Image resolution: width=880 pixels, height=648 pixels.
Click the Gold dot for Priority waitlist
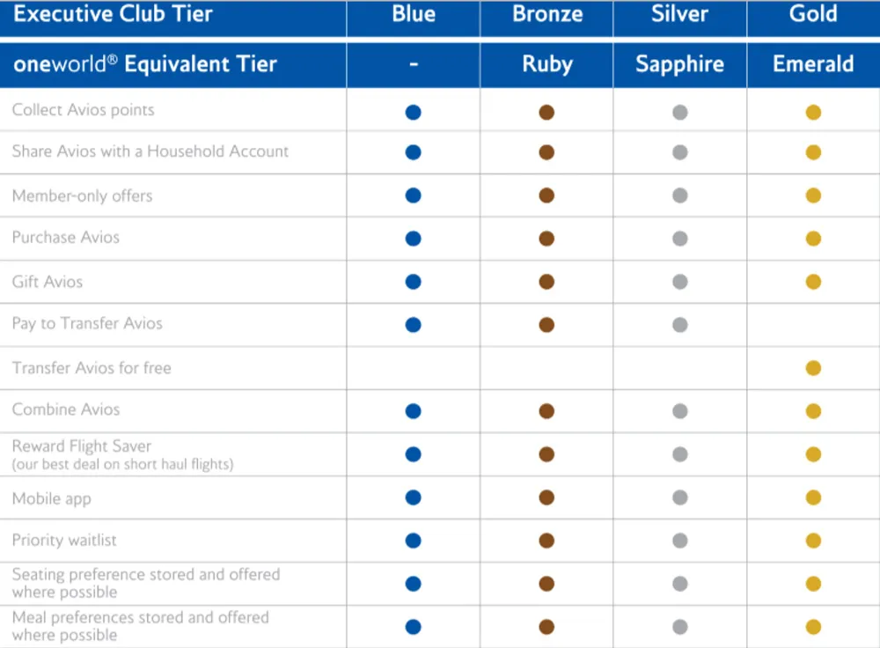click(813, 541)
